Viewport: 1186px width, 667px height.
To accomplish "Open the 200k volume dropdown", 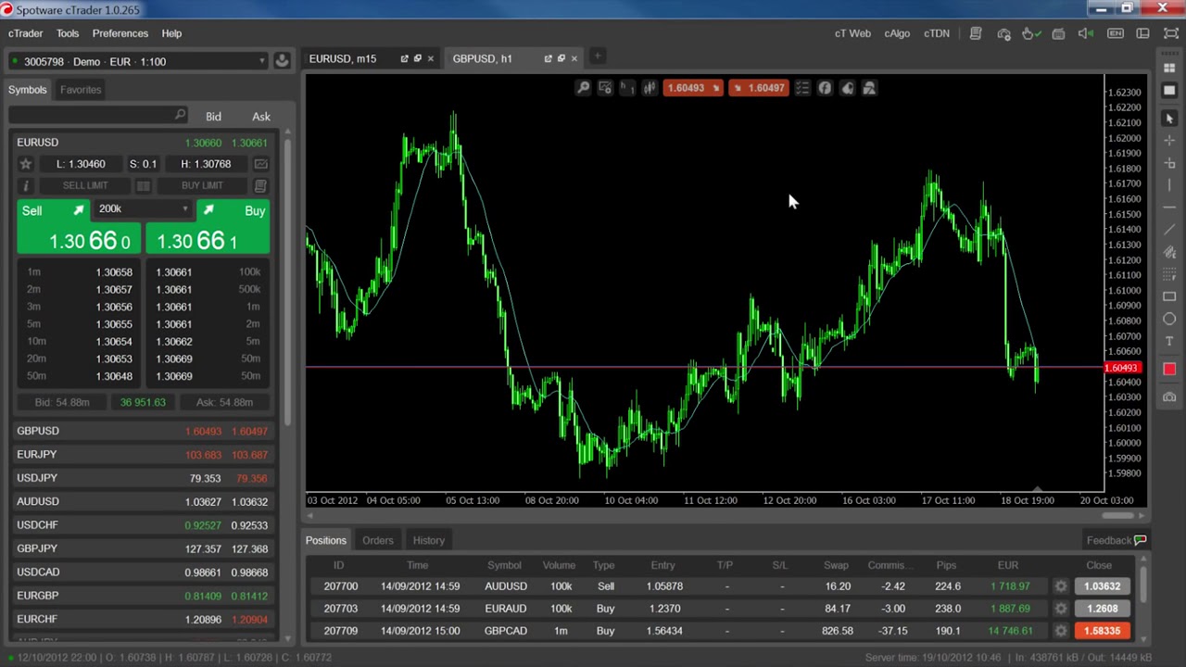I will 143,209.
